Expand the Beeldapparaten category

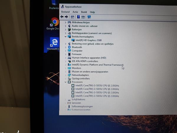click(x=65, y=33)
